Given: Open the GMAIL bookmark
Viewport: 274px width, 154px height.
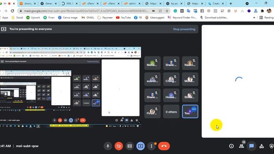Looking at the screenshot, I should tap(88, 18).
